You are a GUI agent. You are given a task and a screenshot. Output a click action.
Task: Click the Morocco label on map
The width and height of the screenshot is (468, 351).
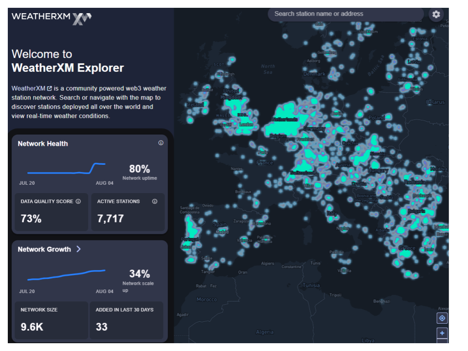coord(207,299)
